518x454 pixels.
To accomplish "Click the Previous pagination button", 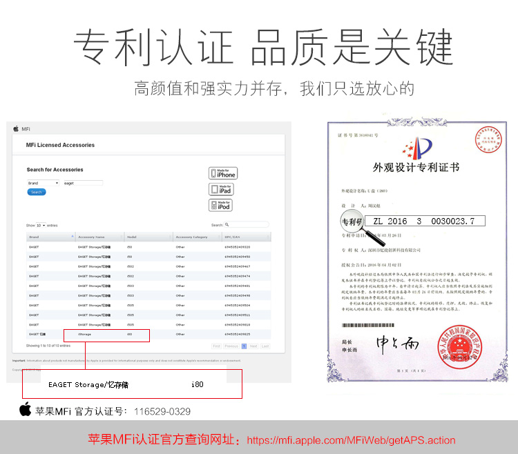I will tap(231, 346).
